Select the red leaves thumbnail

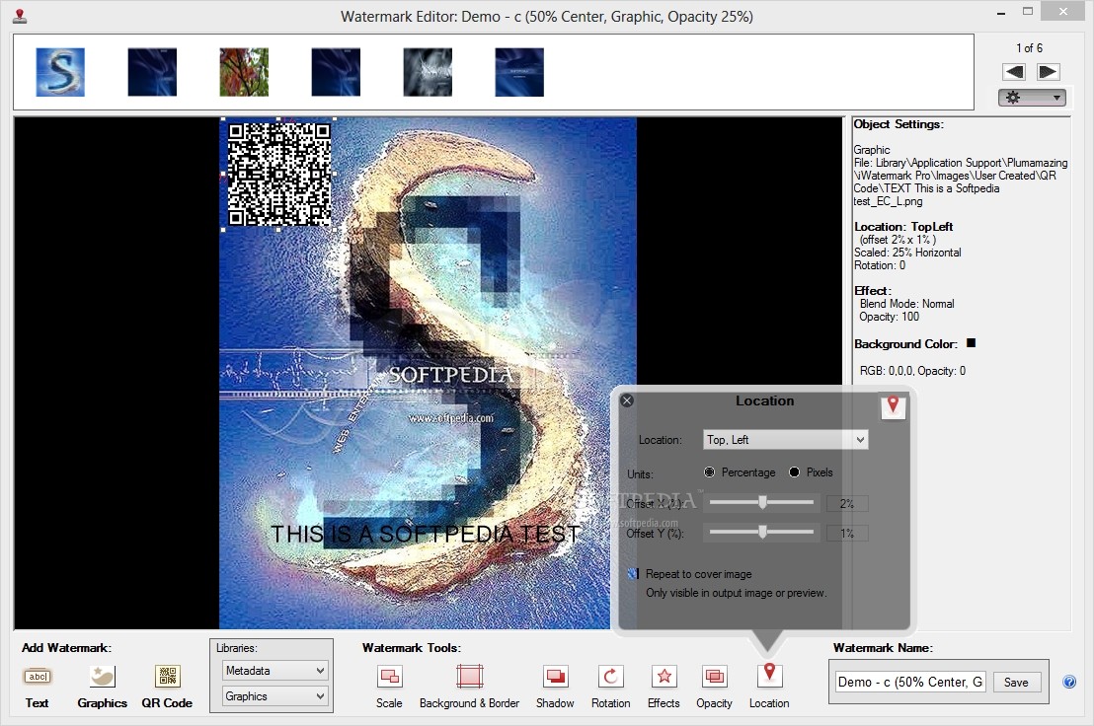click(244, 72)
